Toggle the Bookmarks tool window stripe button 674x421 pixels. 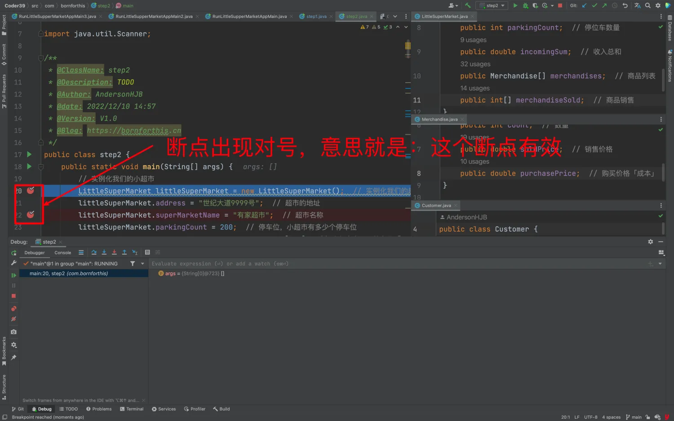pyautogui.click(x=4, y=351)
